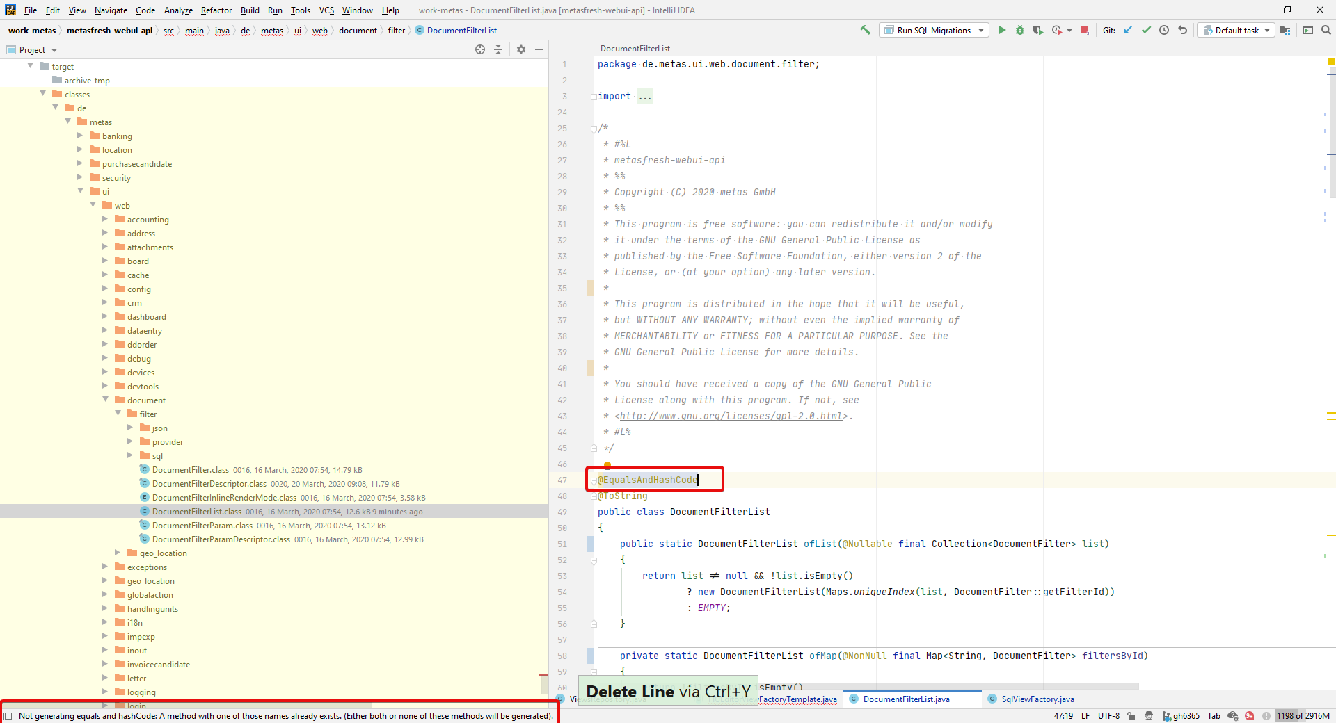This screenshot has width=1336, height=723.
Task: Toggle file read-only lock in the status bar
Action: [1131, 716]
